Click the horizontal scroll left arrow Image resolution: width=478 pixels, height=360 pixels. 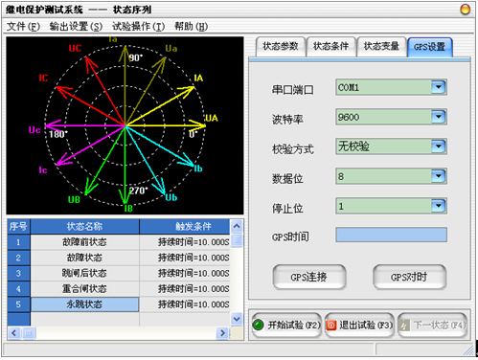pyautogui.click(x=13, y=333)
